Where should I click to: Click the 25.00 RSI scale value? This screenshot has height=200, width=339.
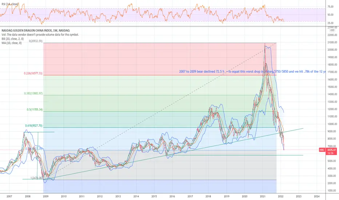pyautogui.click(x=330, y=23)
